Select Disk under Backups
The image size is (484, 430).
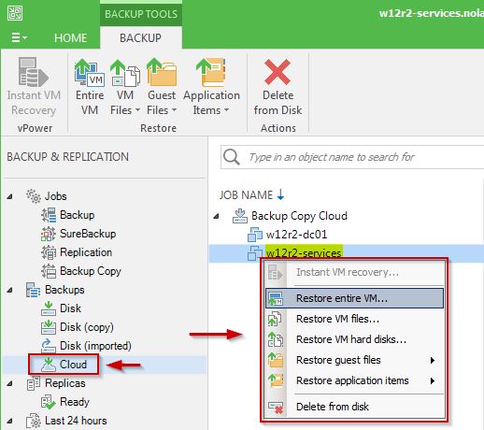tap(70, 308)
